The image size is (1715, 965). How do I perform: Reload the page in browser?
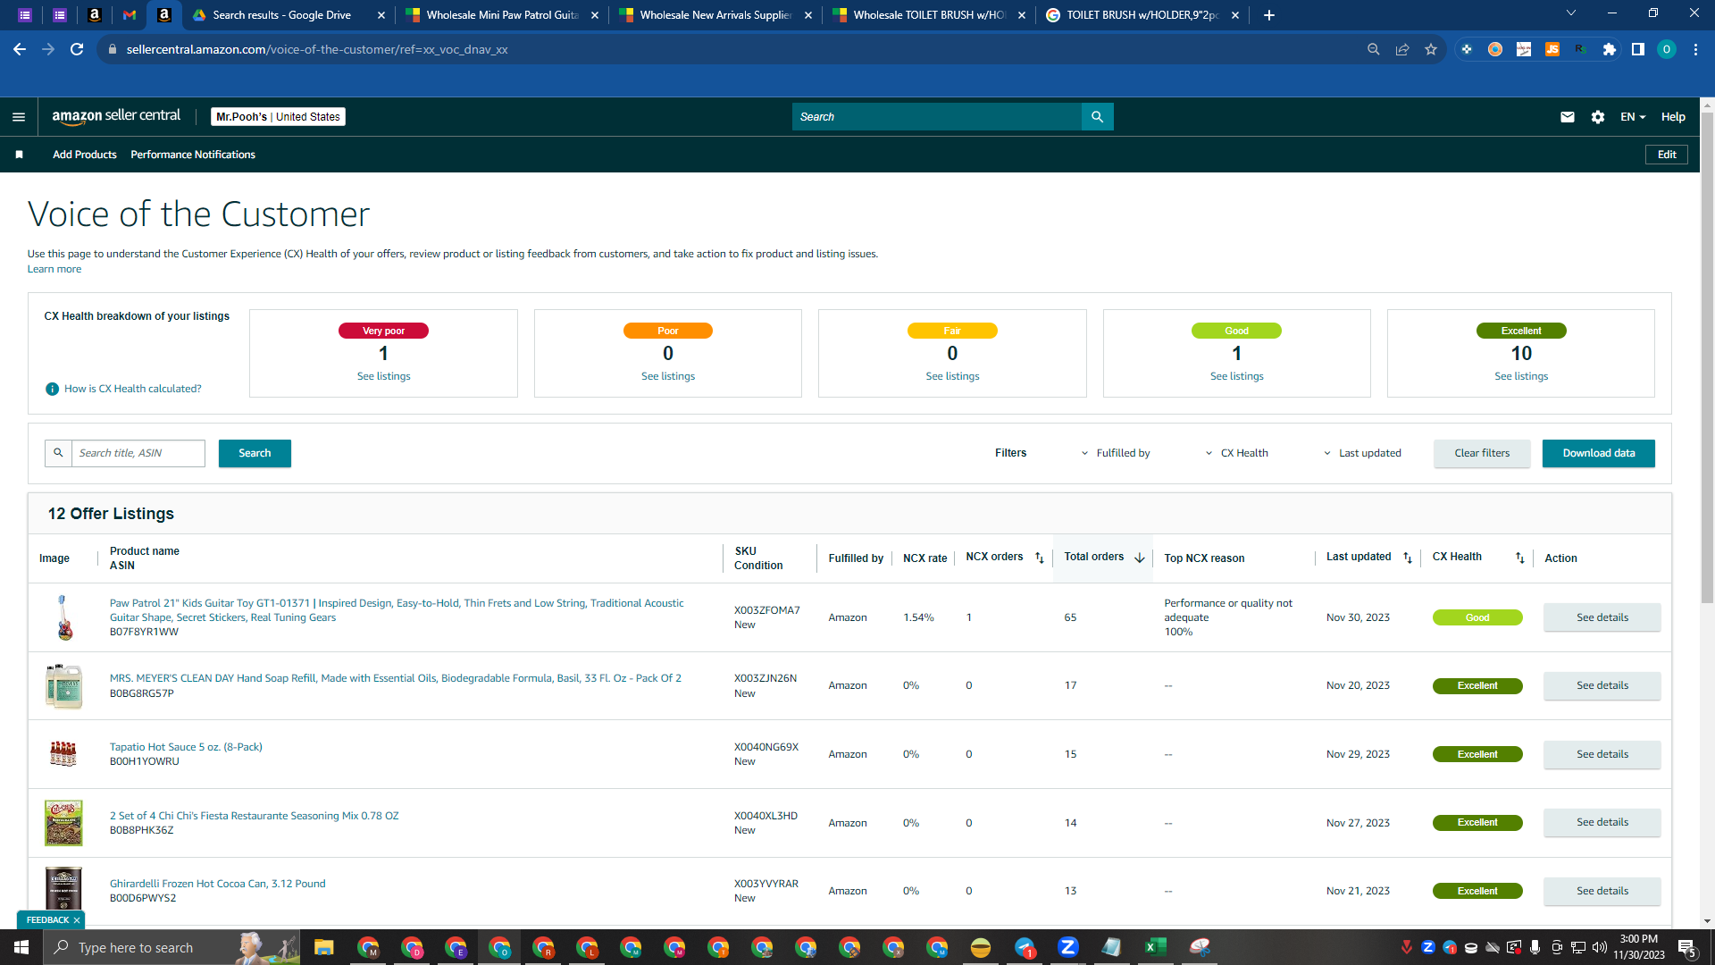[77, 49]
